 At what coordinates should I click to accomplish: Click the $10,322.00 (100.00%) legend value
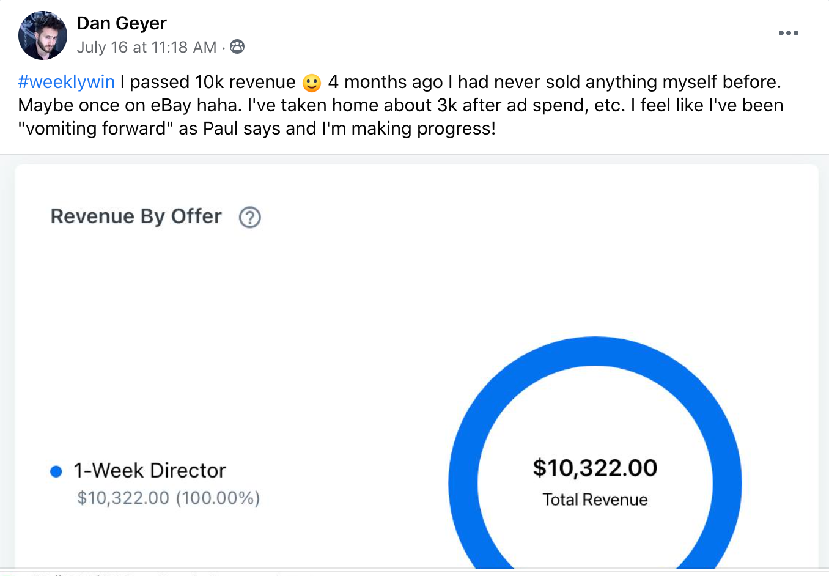coord(168,498)
